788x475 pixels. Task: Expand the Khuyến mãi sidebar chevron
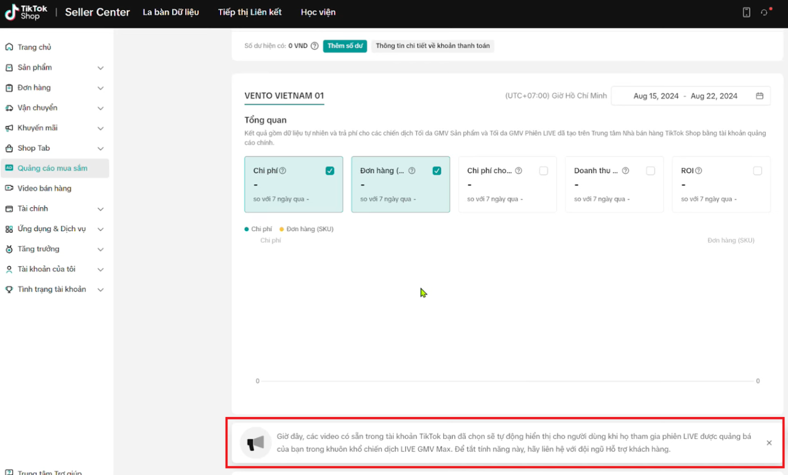[101, 128]
